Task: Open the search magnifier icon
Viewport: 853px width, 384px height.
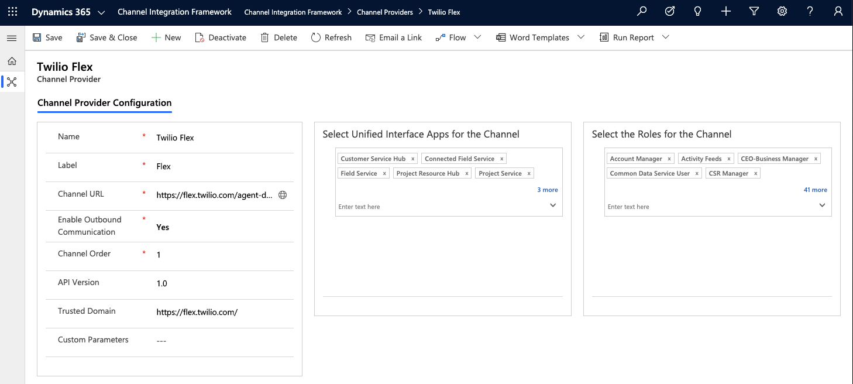Action: tap(642, 12)
